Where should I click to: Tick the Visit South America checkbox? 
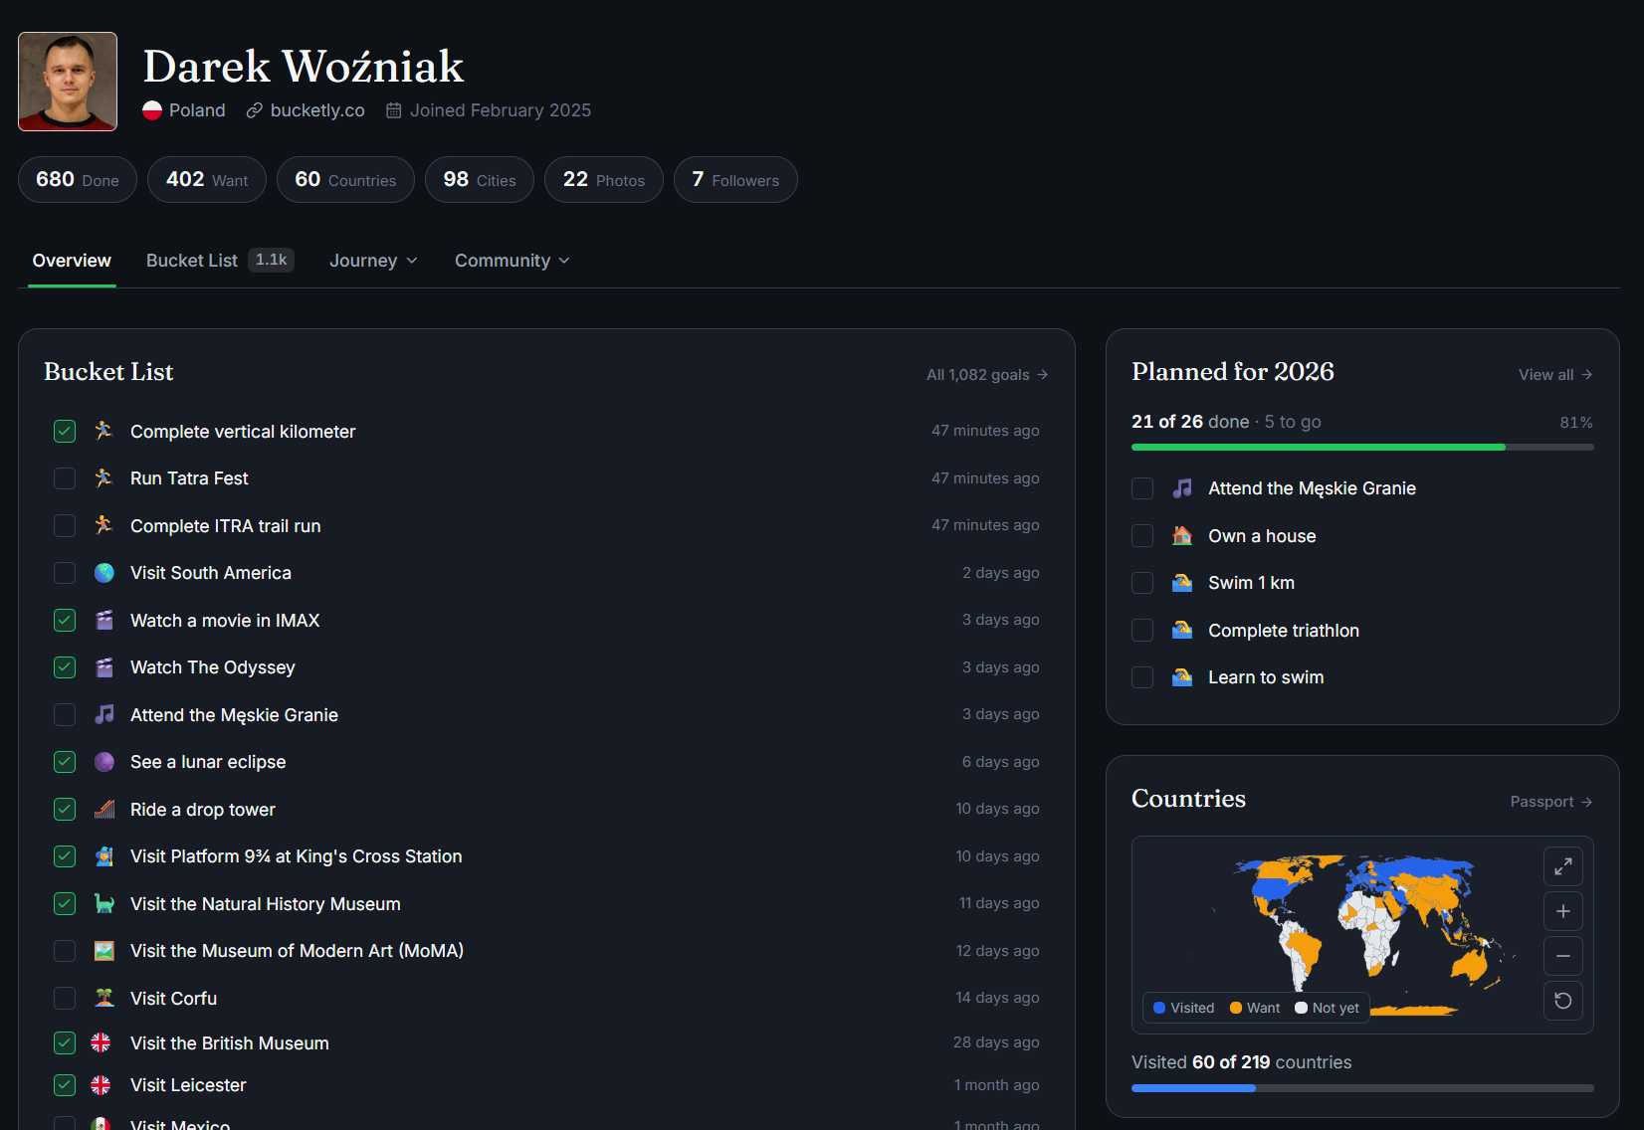click(65, 573)
